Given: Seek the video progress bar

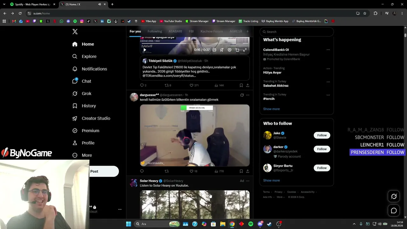Looking at the screenshot, I should coord(195,44).
